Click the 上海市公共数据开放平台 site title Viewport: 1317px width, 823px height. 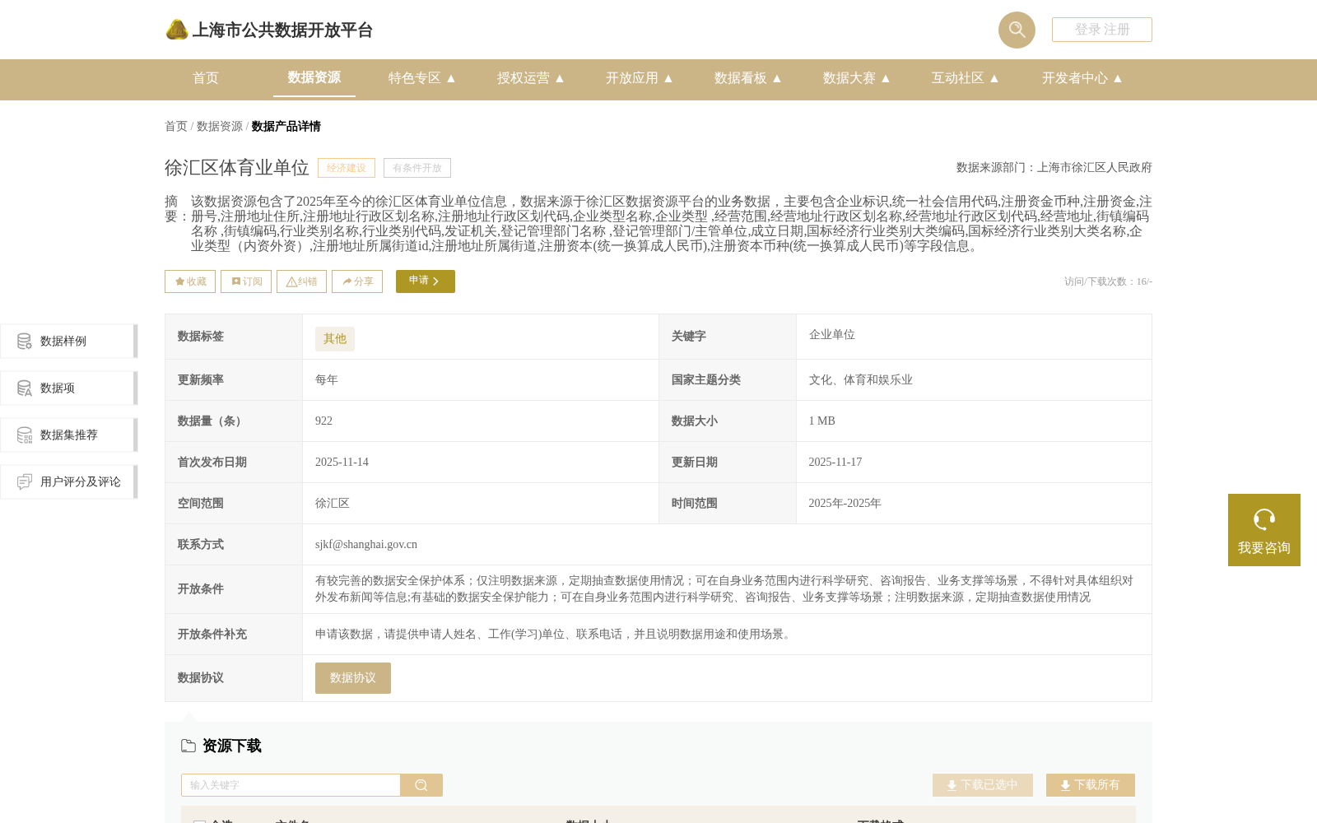point(282,30)
